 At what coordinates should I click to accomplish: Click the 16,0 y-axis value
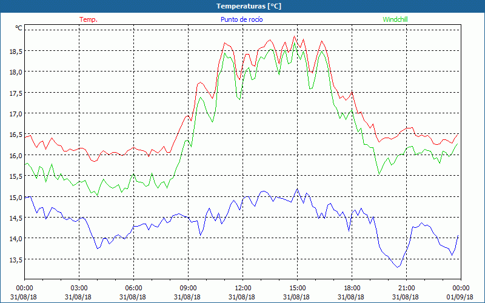point(16,156)
